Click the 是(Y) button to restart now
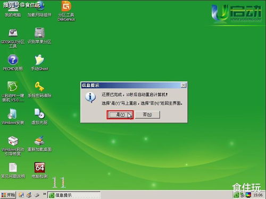The height and width of the screenshot is (199, 266). [x=120, y=115]
